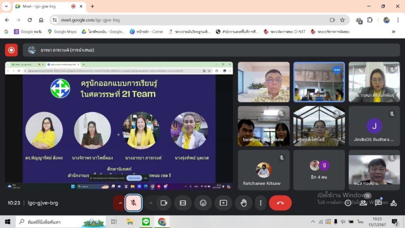Click the camera permission icon in address bar

coord(332,20)
